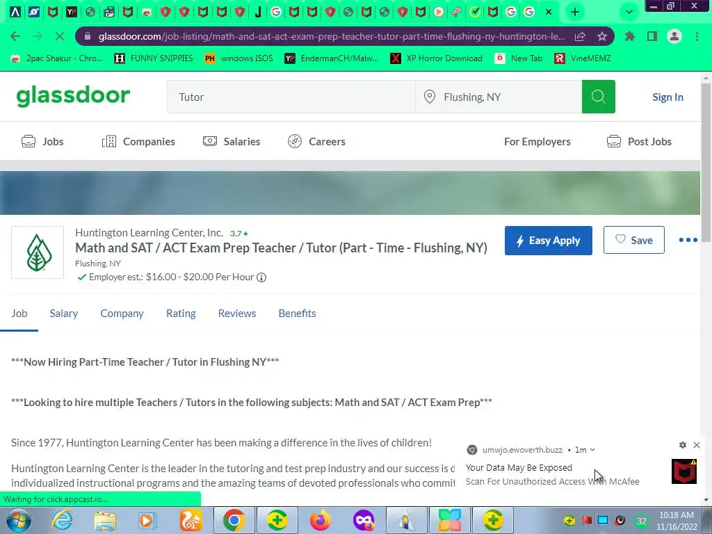Open the Chrome three-dot menu
The width and height of the screenshot is (712, 534).
click(697, 36)
